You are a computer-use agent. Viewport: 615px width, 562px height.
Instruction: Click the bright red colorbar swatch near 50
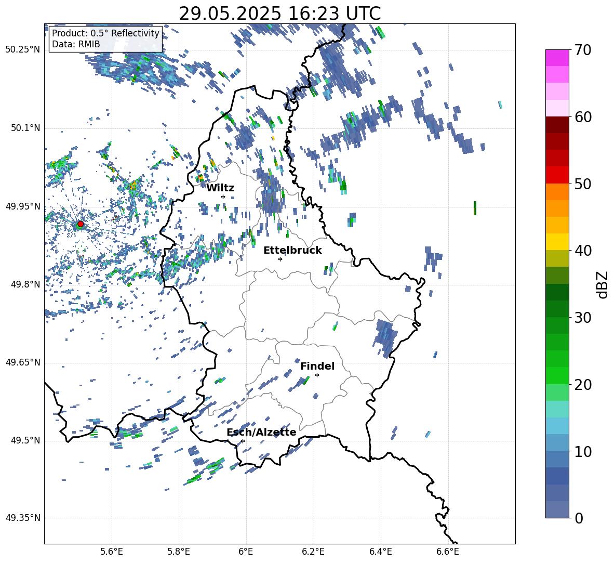(557, 175)
